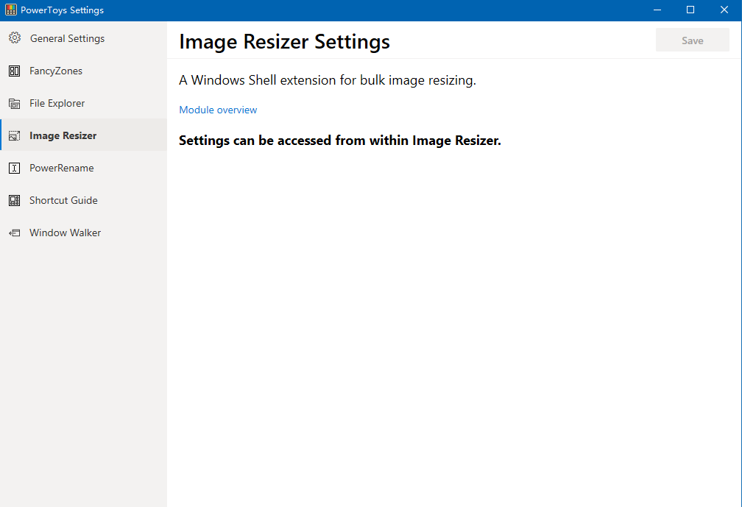Navigate to the Shortcut Guide settings

[x=63, y=200]
